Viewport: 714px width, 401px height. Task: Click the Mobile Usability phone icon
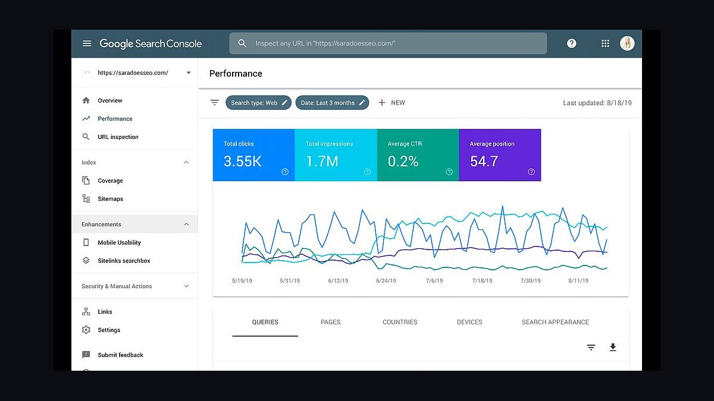click(x=86, y=242)
